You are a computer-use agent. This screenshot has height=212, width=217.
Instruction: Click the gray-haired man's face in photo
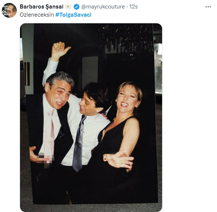click(x=58, y=95)
